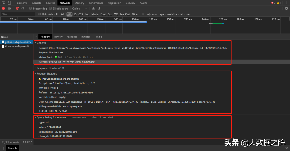Viewport: 290px width, 151px height.
Task: Collapse Query String Parameters section
Action: click(x=51, y=117)
